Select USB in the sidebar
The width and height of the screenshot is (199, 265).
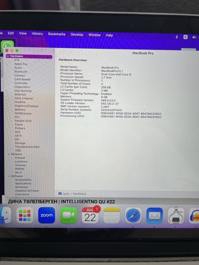click(18, 150)
